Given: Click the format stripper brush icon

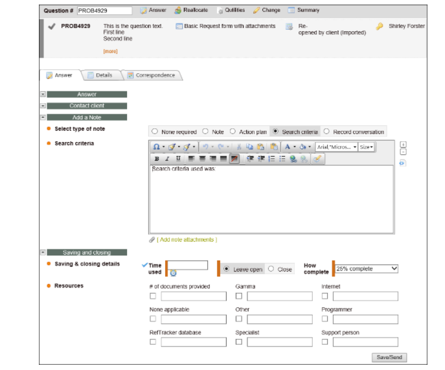Looking at the screenshot, I should tap(172, 147).
